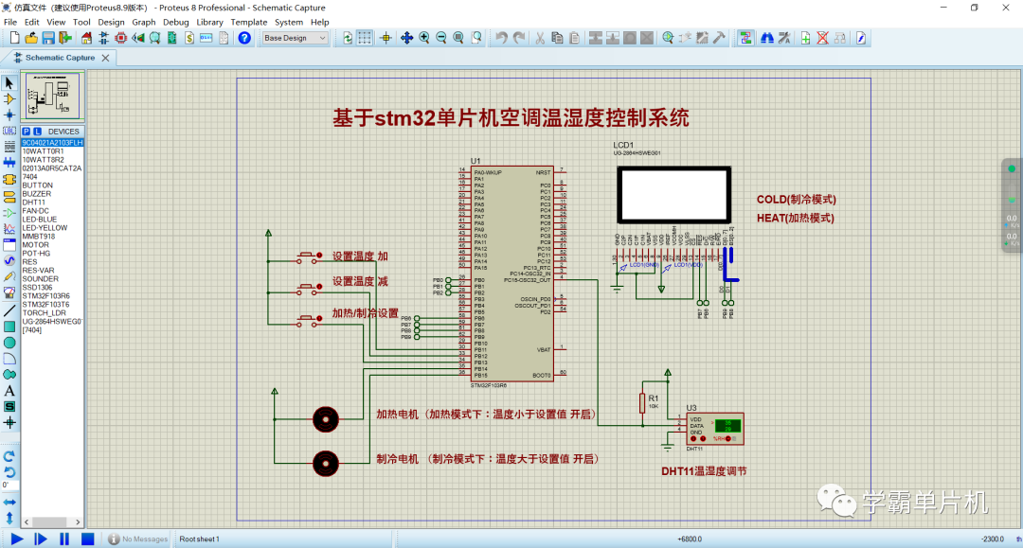Select the 2D line drawing tool
The height and width of the screenshot is (548, 1023).
pos(9,310)
